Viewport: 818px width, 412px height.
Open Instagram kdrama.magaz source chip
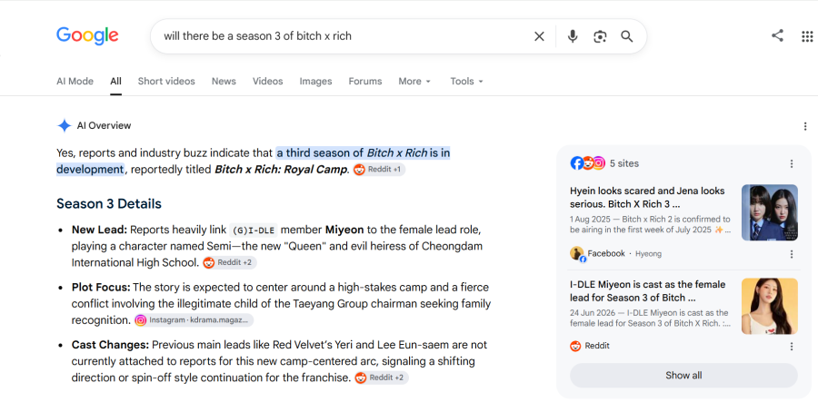(x=194, y=320)
